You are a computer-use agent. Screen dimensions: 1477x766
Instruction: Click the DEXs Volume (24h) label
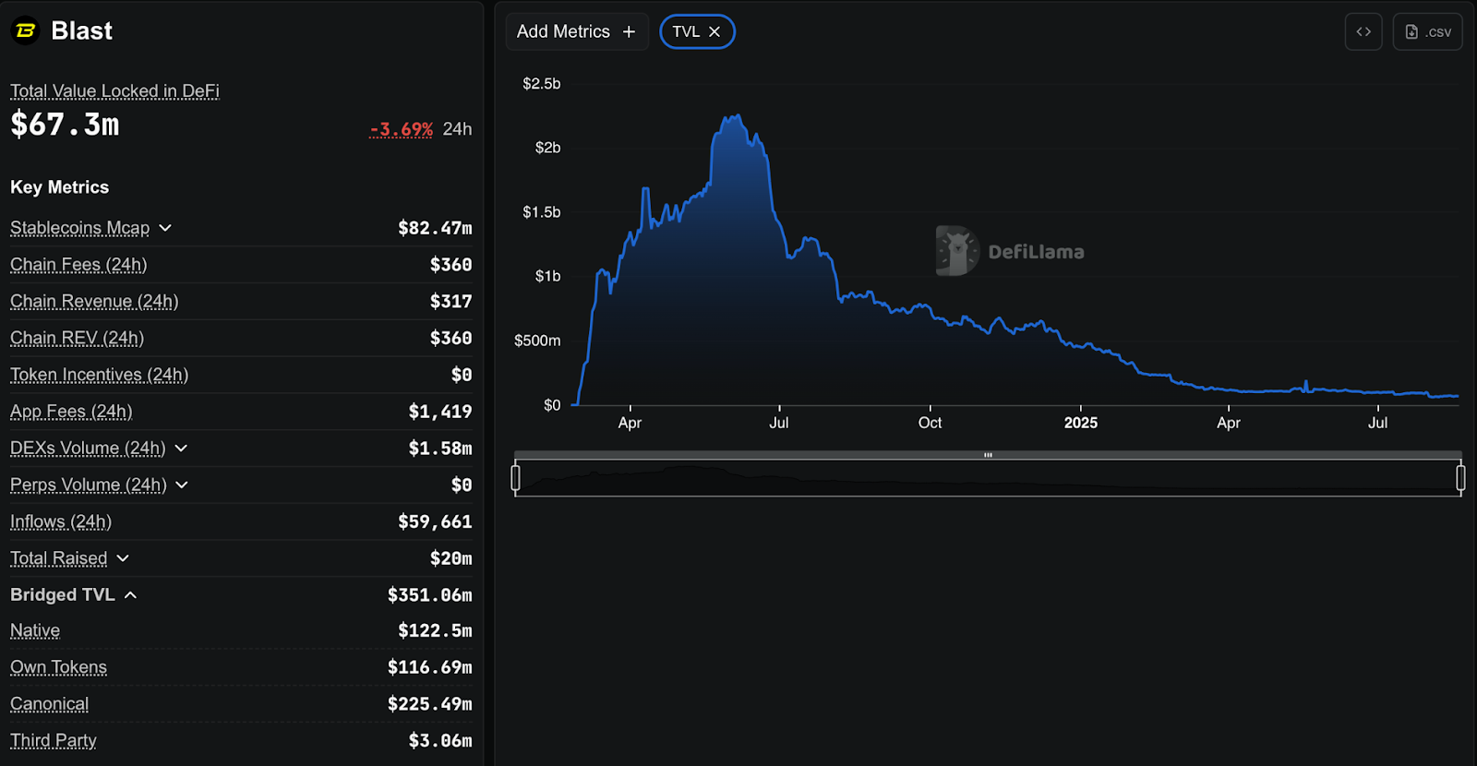(88, 449)
